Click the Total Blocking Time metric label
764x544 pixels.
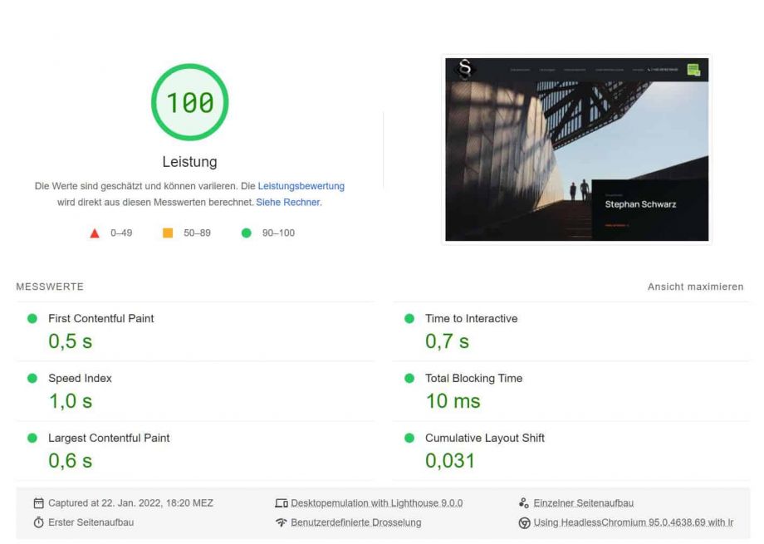(473, 378)
